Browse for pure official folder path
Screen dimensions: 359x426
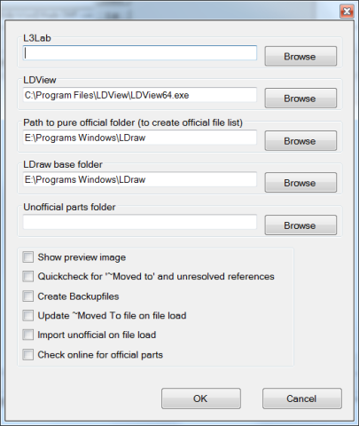[x=300, y=140]
